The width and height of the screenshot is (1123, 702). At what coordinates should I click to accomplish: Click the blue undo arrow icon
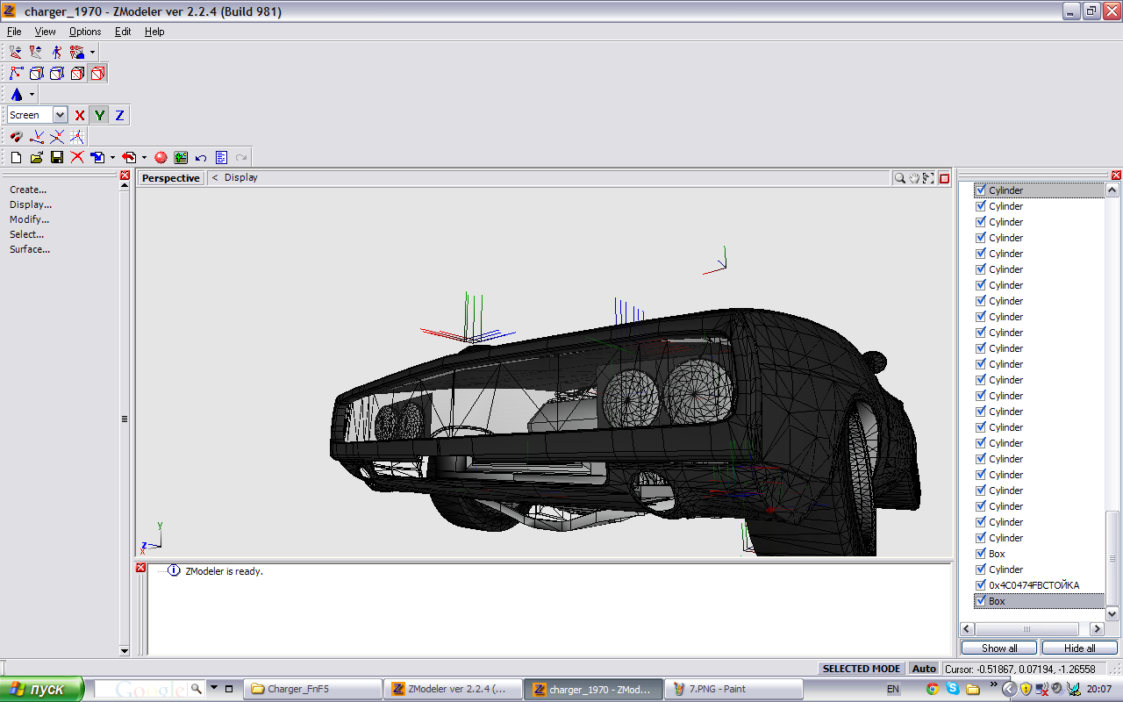click(x=201, y=158)
